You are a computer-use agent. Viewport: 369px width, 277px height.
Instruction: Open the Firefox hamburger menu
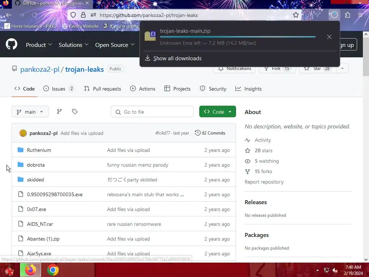click(360, 15)
